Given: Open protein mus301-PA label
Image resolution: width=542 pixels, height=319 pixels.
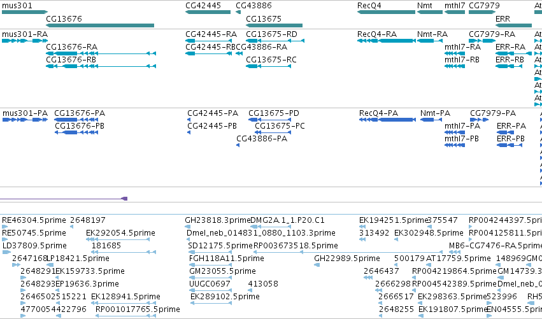Looking at the screenshot, I should (25, 113).
